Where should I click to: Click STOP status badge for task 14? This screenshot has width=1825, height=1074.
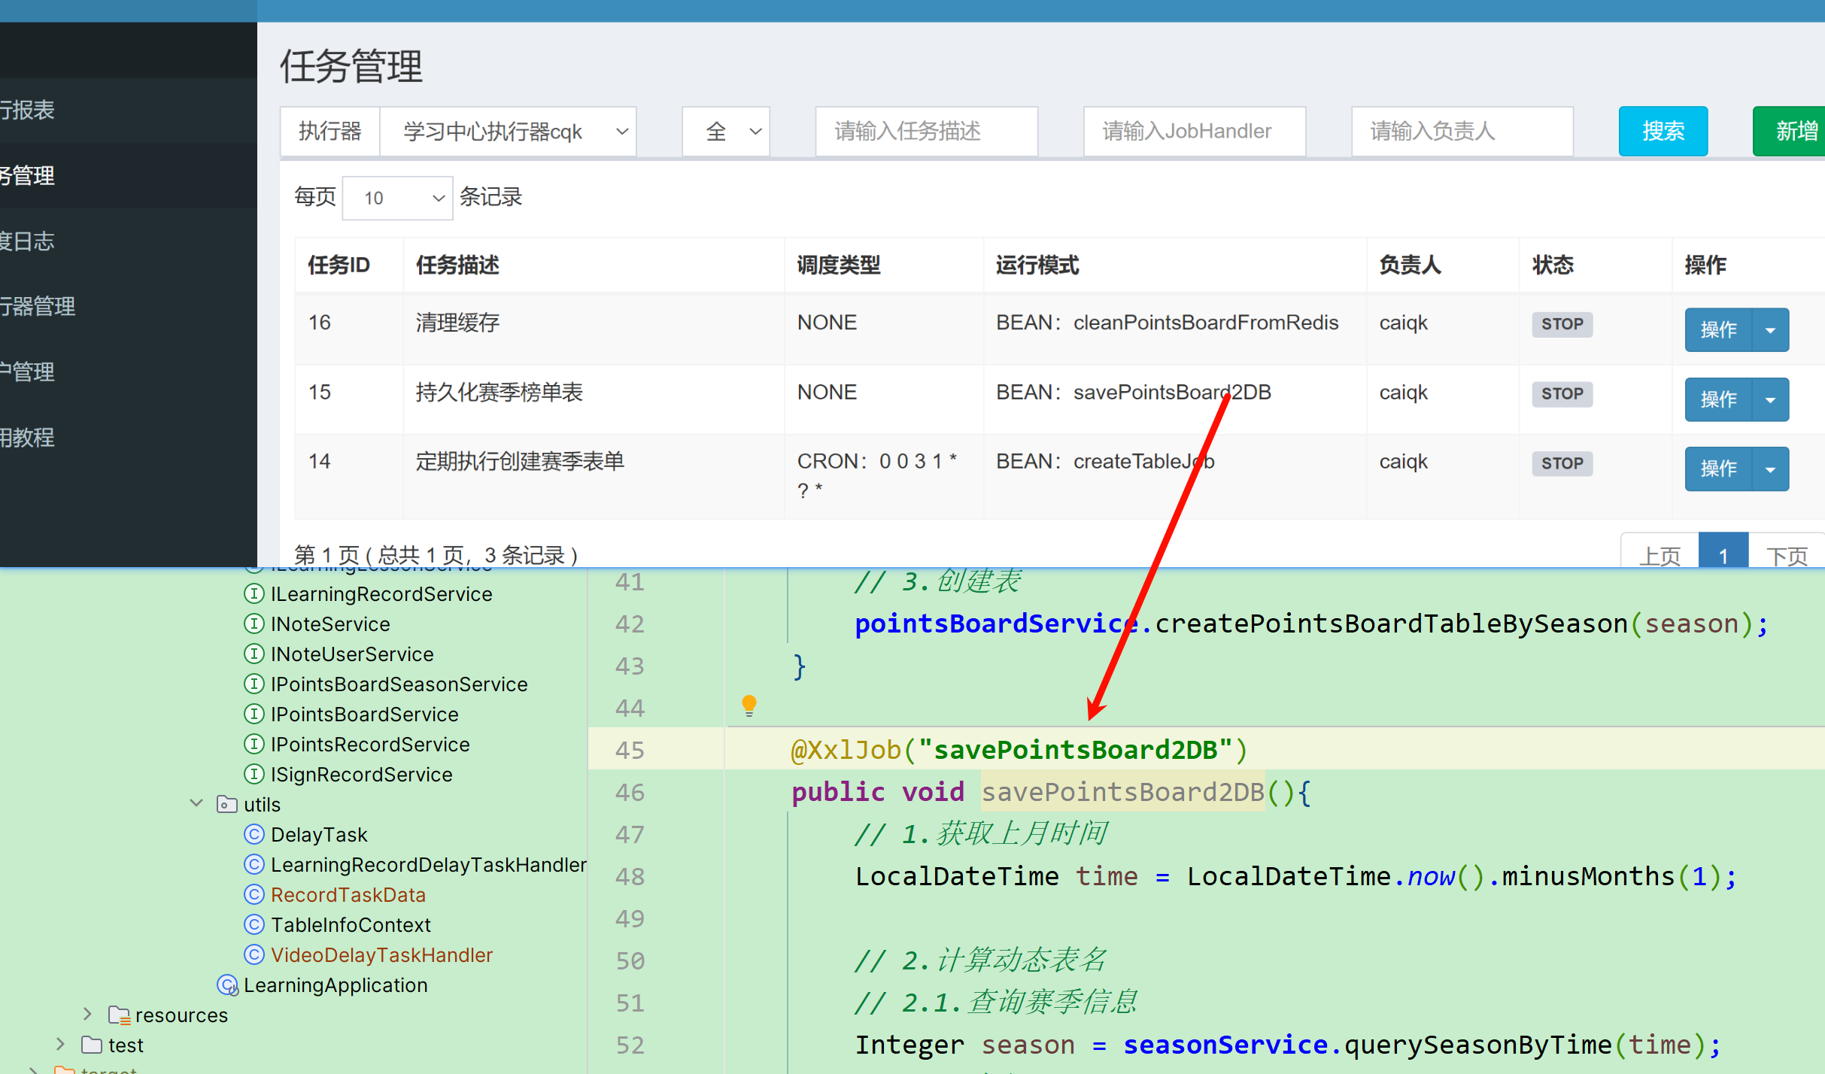[1562, 463]
